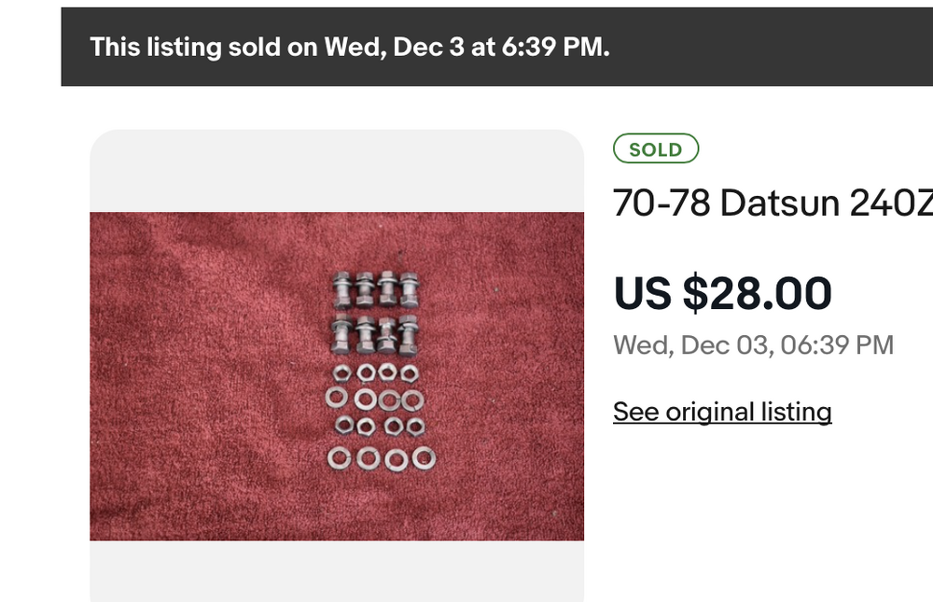Viewport: 933px width, 602px height.
Task: Click the lower row of hex nuts
Action: [375, 426]
